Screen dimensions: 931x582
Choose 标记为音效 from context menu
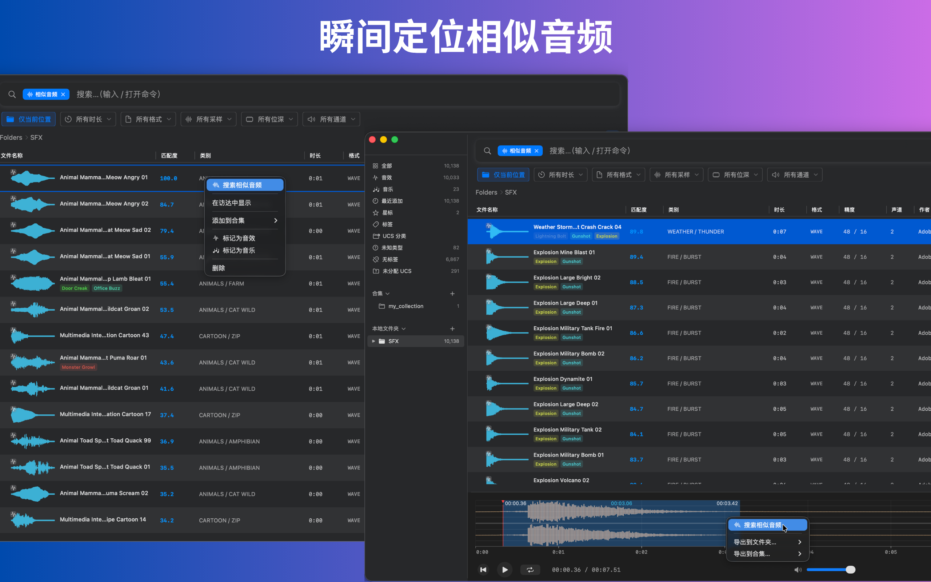coord(245,238)
